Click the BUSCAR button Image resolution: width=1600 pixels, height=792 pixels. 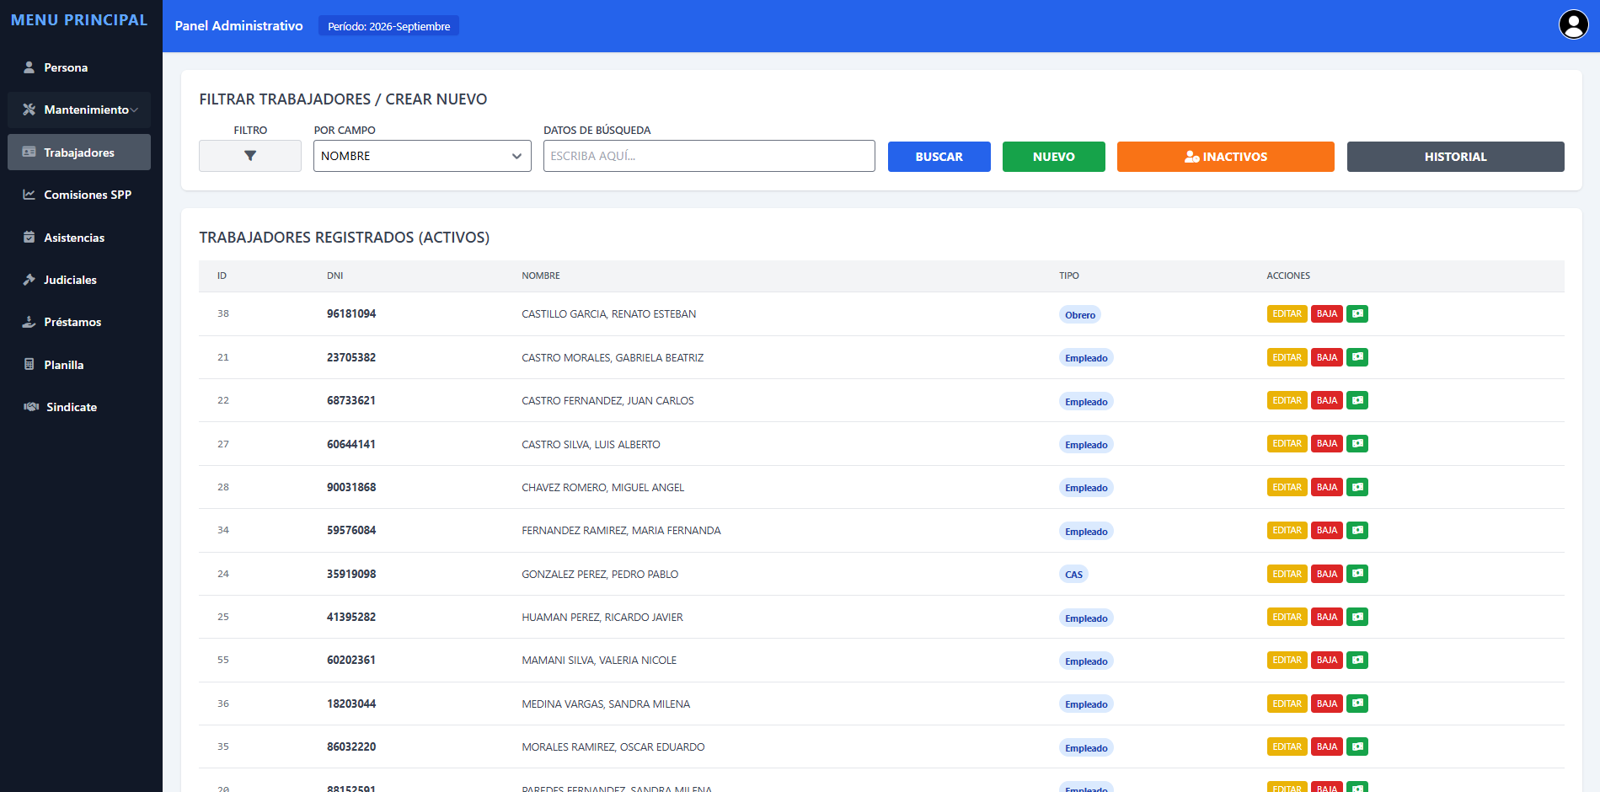939,157
